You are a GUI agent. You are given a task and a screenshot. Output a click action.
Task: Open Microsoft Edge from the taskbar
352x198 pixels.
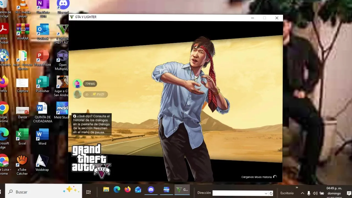click(117, 189)
